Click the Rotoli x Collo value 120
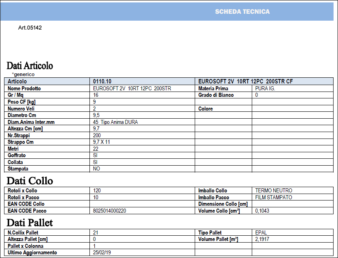Viewport: 338px width, 258px height. (x=97, y=190)
